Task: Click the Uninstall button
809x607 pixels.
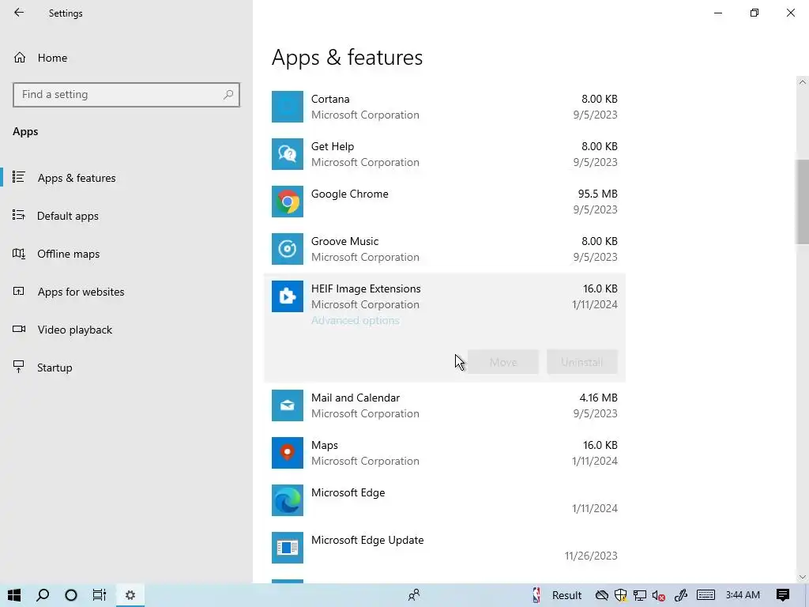Action: 582,362
